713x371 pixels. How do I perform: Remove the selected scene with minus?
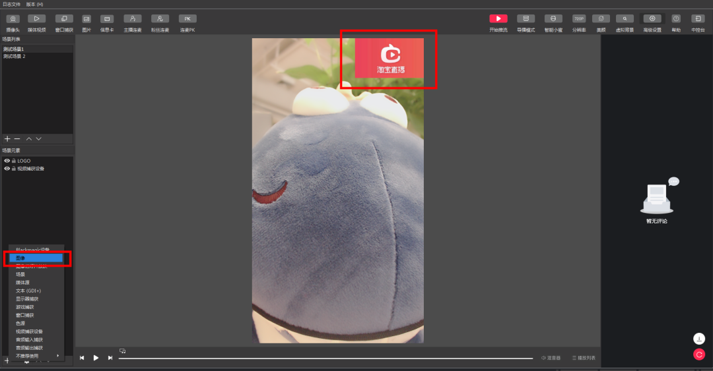(x=17, y=138)
